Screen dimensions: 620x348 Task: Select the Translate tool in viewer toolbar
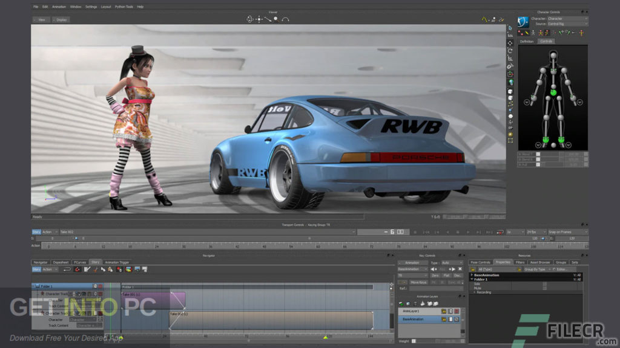click(x=510, y=43)
